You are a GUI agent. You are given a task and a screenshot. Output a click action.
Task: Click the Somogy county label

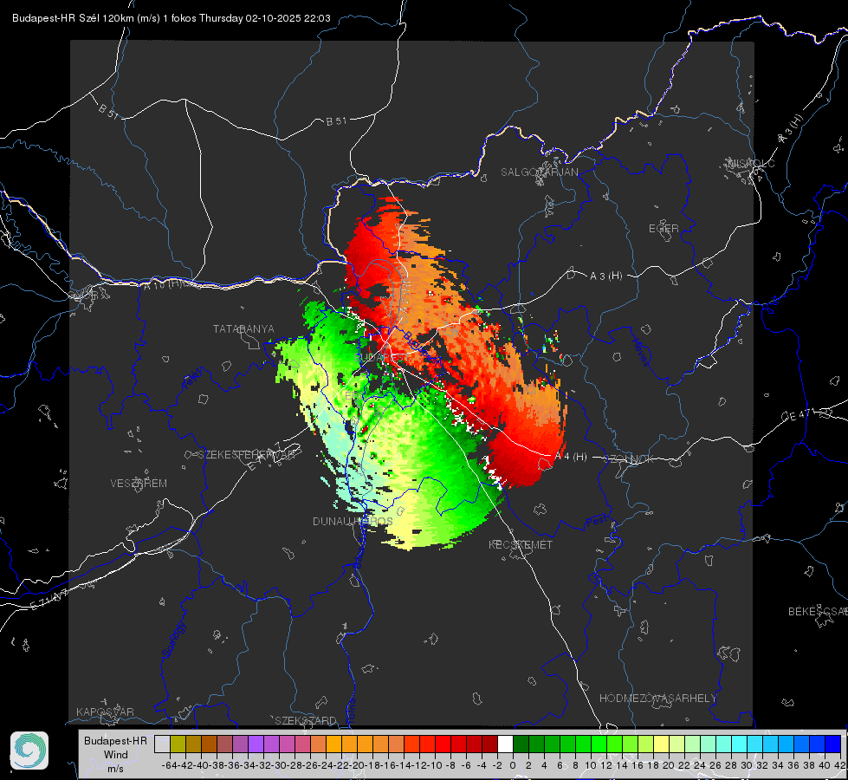click(174, 640)
